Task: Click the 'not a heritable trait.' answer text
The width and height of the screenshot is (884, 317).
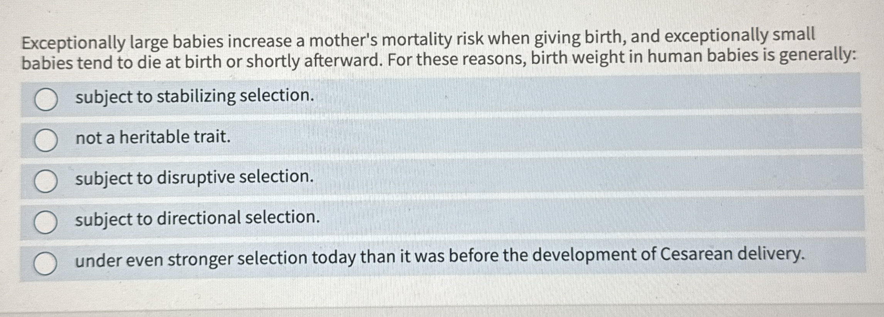Action: coord(153,137)
